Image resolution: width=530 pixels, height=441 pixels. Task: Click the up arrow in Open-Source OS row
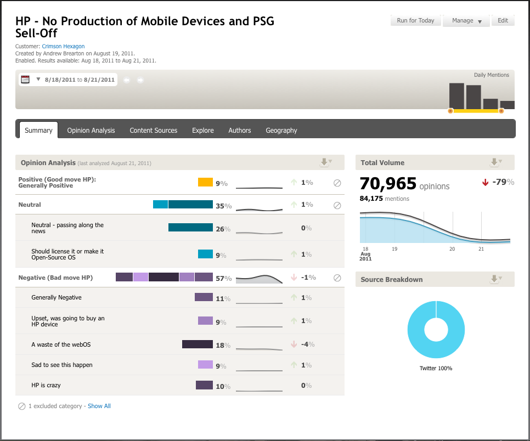(294, 254)
